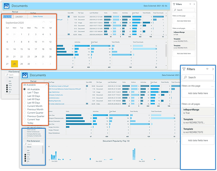Select the Last 7 Days period option

[33, 93]
